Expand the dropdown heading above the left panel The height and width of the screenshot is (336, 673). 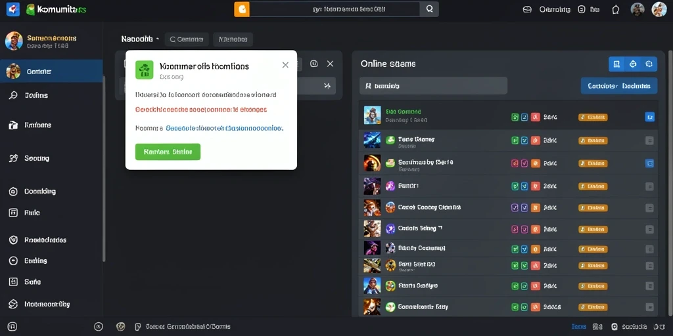(x=141, y=39)
